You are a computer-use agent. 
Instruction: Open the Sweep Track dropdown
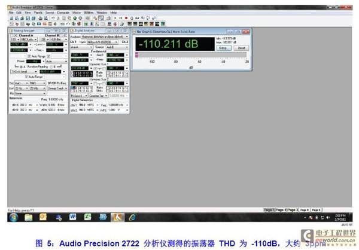click(57, 89)
